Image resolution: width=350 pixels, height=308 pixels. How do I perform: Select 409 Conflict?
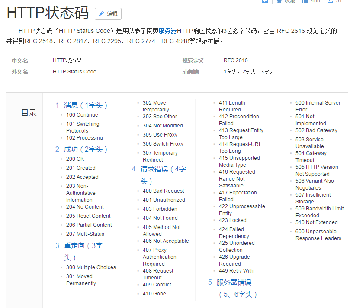tap(157, 285)
